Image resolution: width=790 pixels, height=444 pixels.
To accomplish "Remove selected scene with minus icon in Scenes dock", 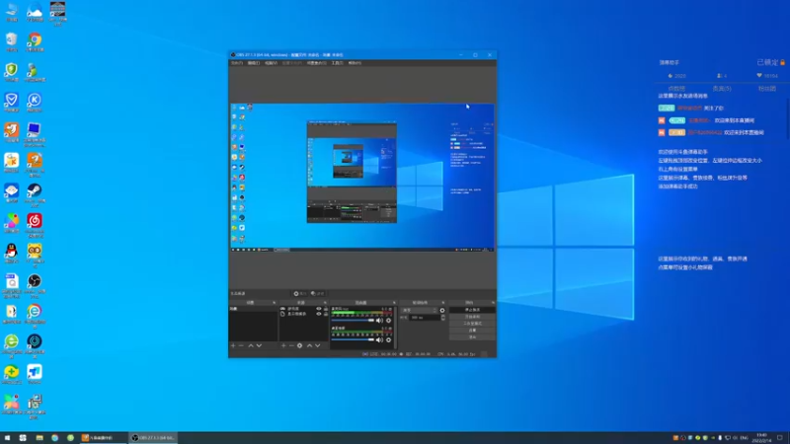I will (x=241, y=346).
